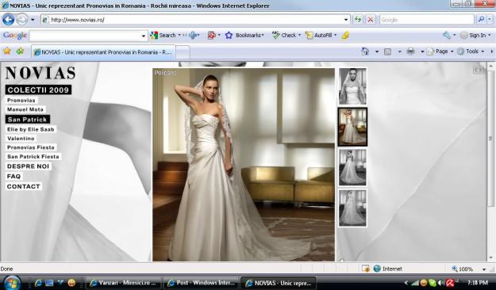Open the Valentino collection

pyautogui.click(x=21, y=139)
